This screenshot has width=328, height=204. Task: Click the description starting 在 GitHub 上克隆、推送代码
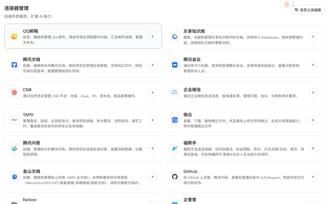244,180
